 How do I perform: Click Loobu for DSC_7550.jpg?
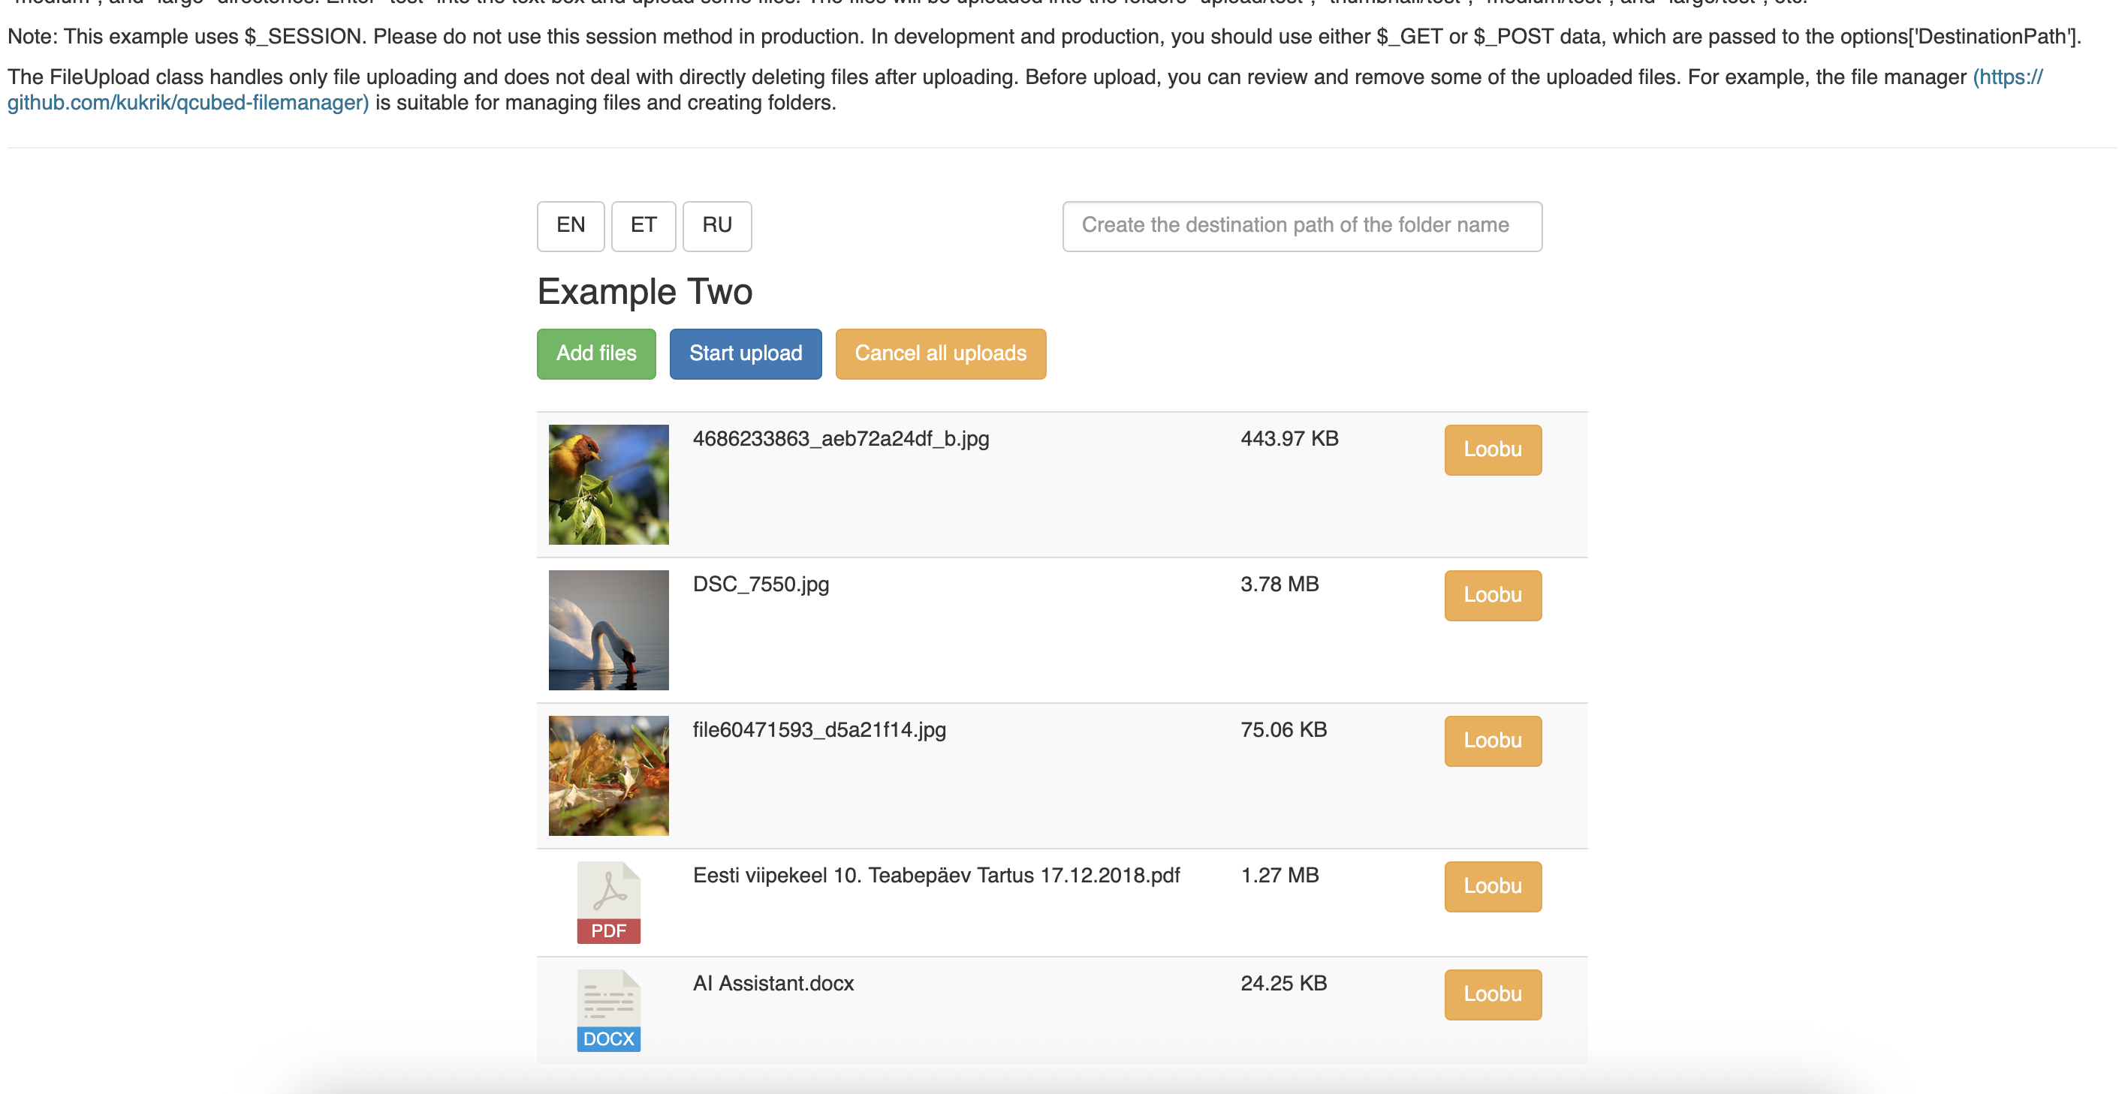[1492, 594]
